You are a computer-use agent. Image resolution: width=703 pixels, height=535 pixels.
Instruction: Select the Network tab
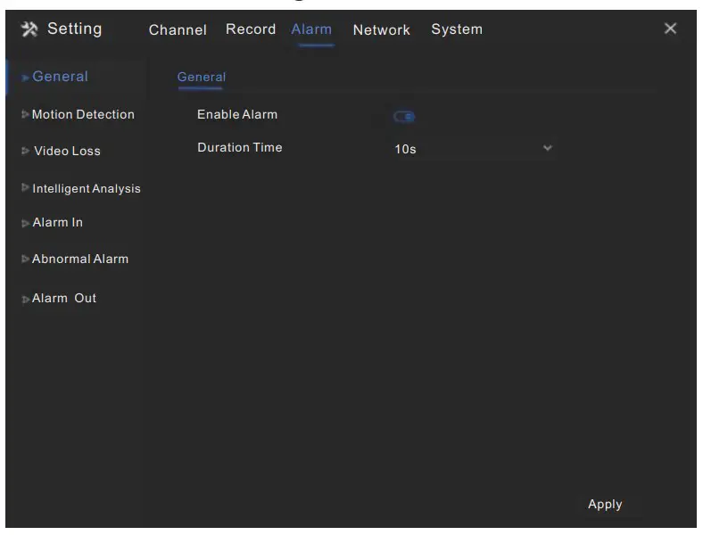[382, 30]
